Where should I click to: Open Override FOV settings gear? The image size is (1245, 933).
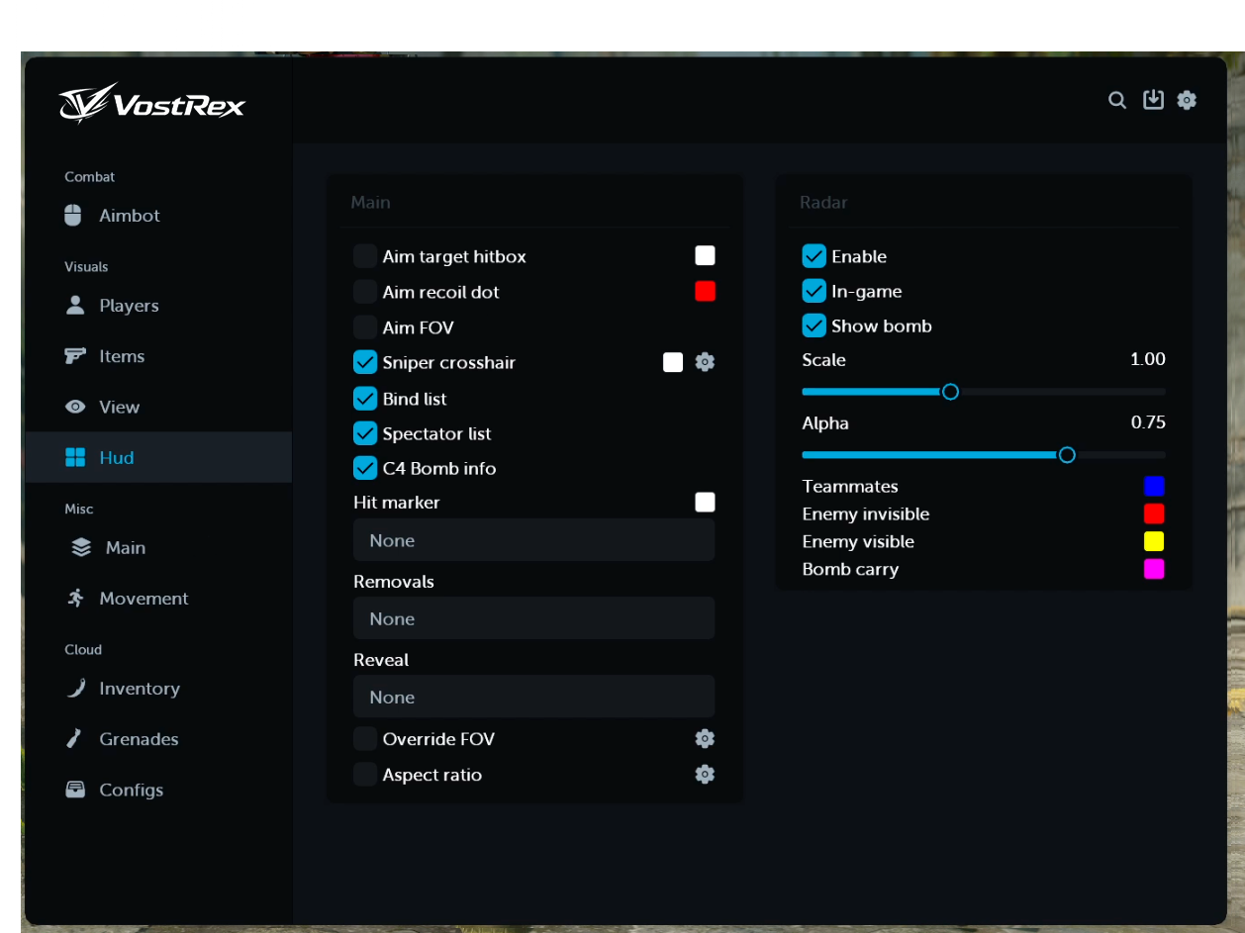[704, 738]
